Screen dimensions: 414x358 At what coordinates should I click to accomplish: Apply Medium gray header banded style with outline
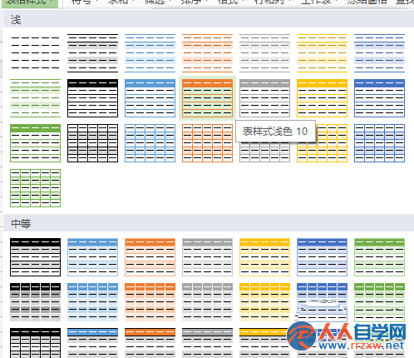207,257
